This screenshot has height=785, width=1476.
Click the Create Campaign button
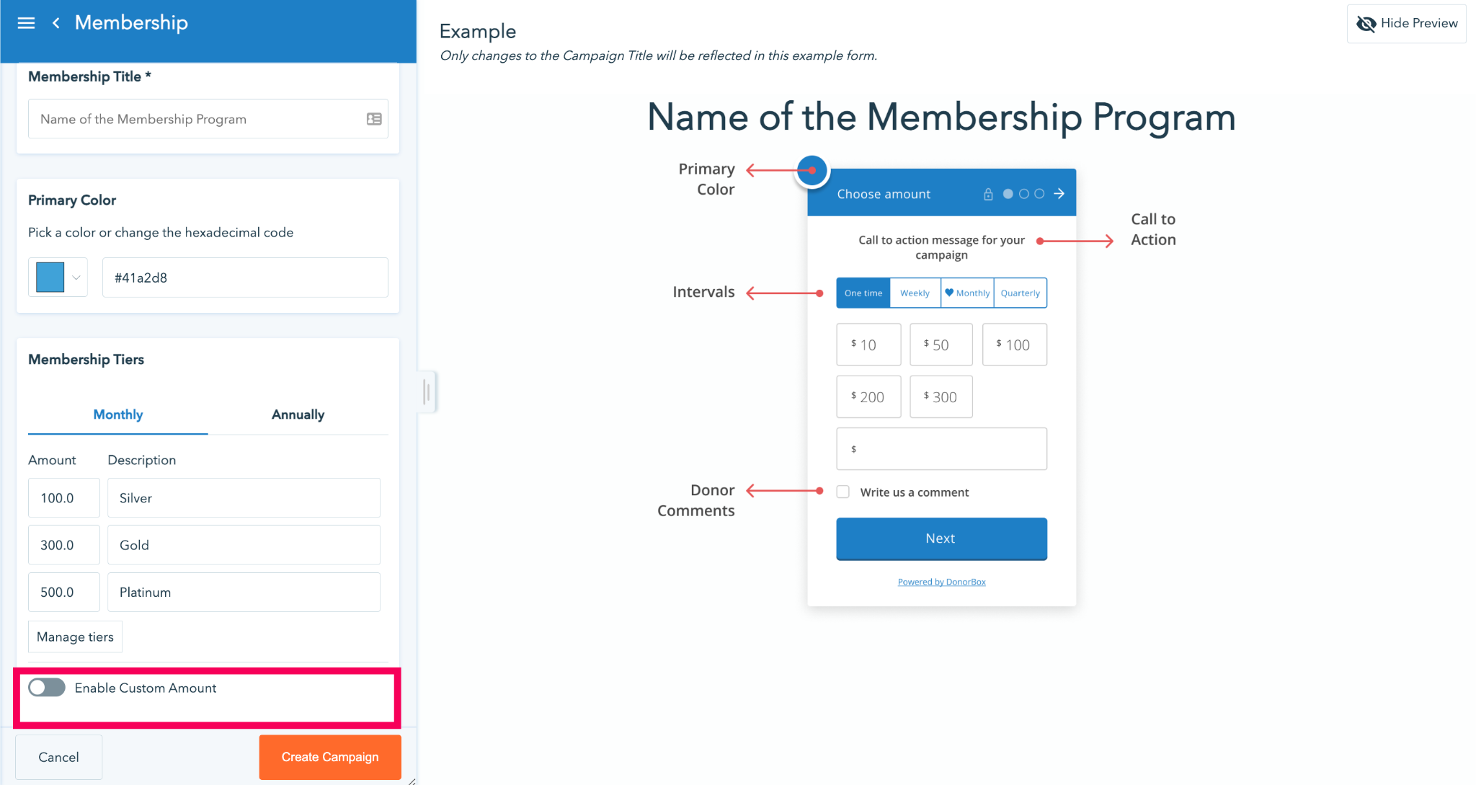pyautogui.click(x=330, y=757)
